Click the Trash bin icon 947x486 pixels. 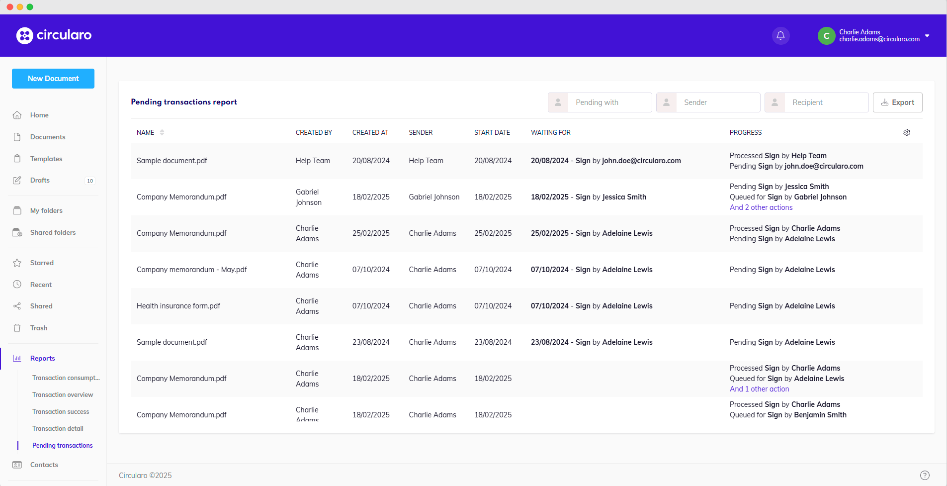[17, 328]
